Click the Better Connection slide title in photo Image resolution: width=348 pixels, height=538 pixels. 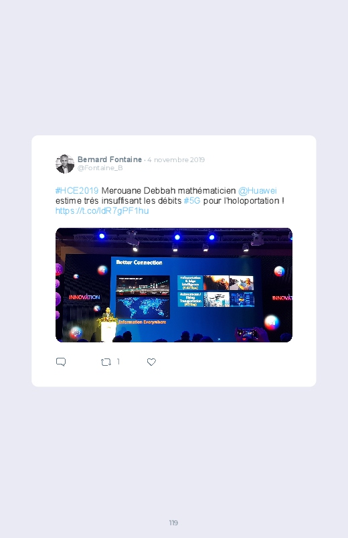tap(139, 263)
